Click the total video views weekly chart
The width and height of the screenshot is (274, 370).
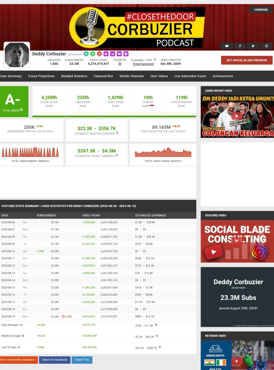163,152
